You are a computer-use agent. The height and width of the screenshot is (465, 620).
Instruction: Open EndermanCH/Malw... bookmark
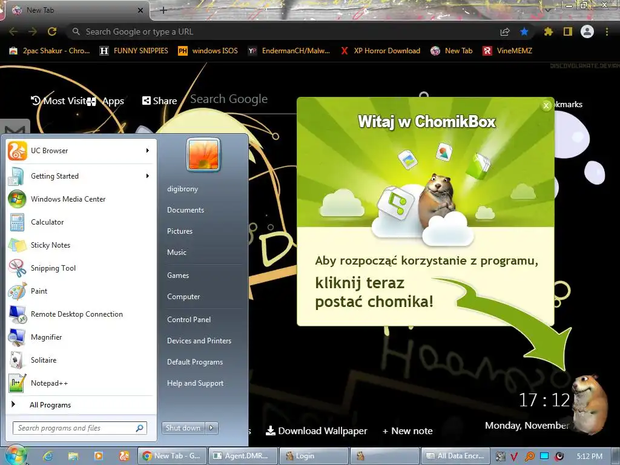tap(289, 51)
